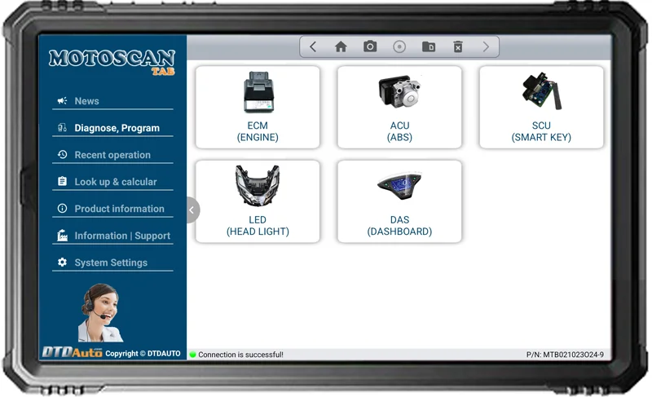Click the SCU smart key module image

tap(541, 90)
